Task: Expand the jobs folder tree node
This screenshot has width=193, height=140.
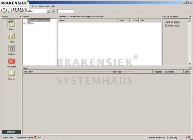Action: 24,23
